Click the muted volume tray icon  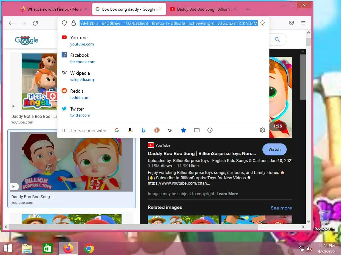point(310,249)
